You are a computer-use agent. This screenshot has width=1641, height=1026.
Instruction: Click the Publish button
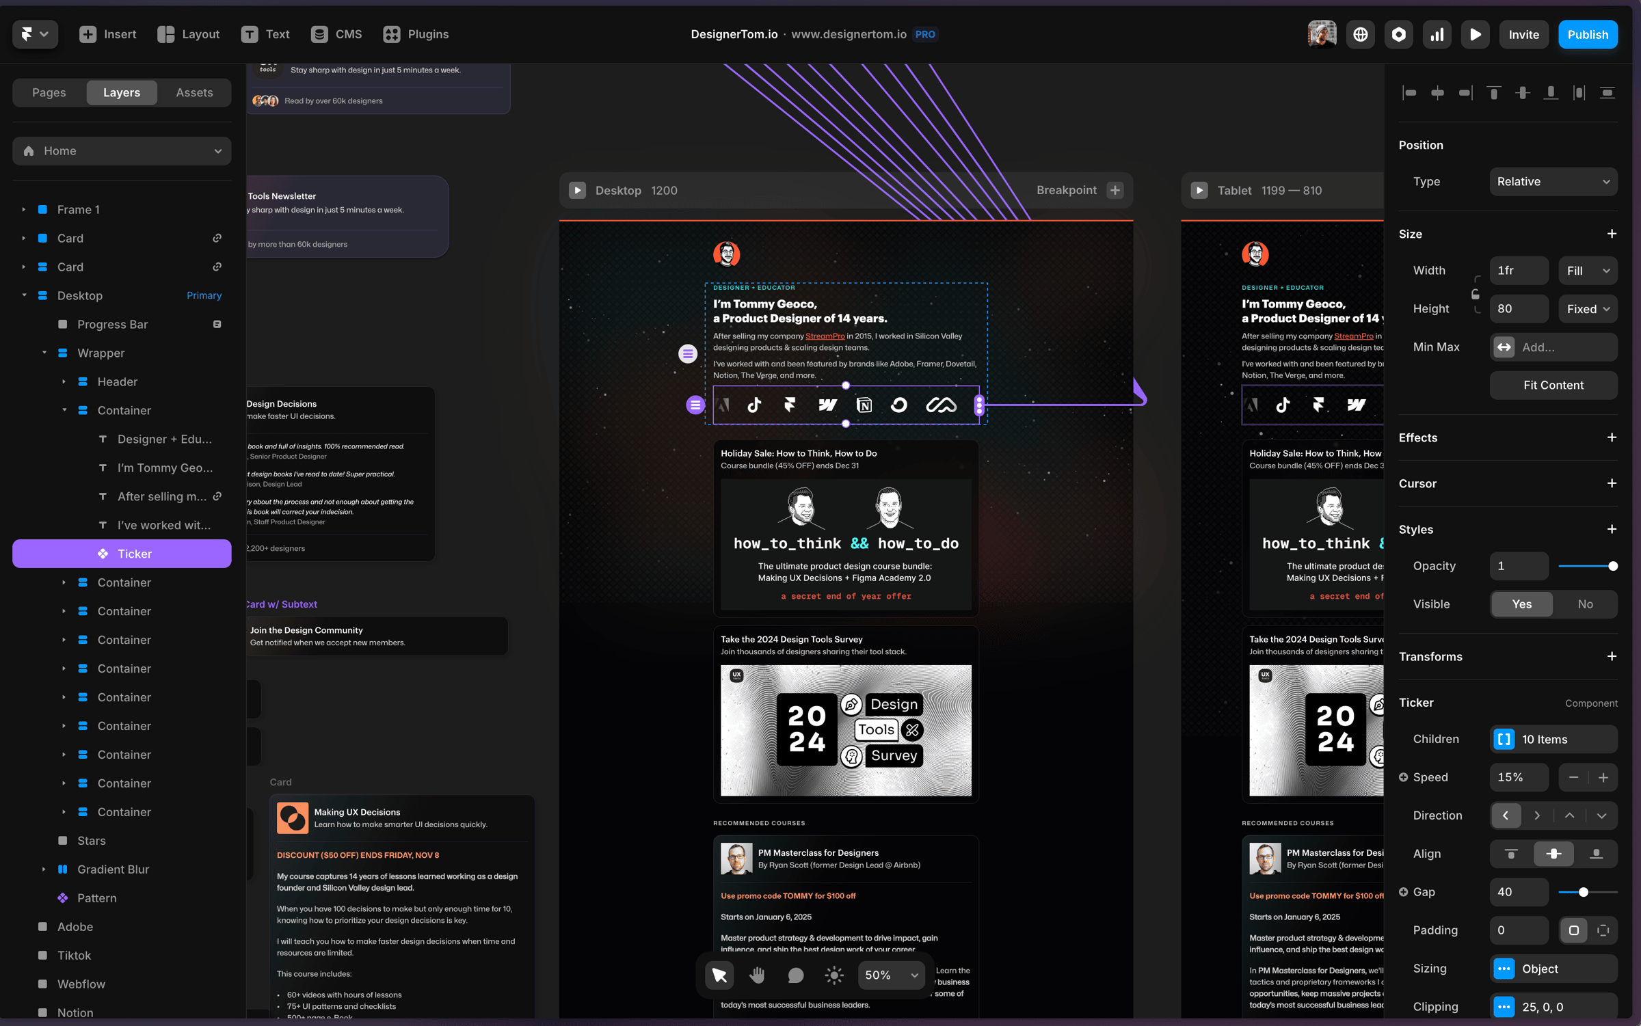coord(1588,34)
